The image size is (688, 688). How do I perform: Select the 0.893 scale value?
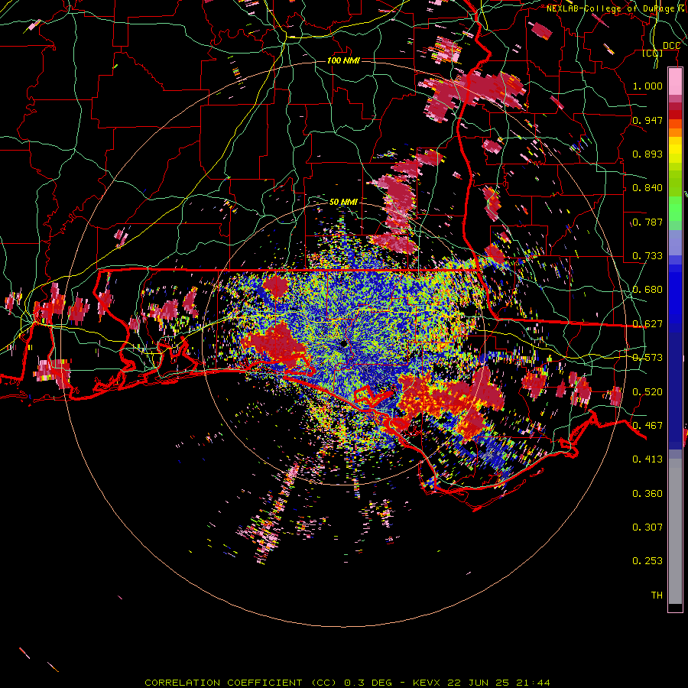click(x=647, y=154)
